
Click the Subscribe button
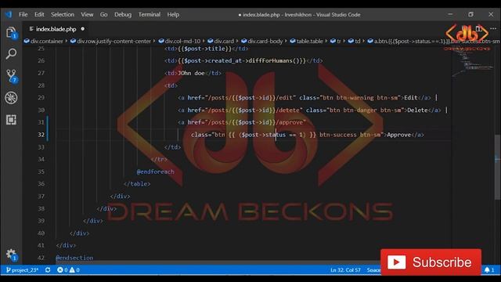(431, 262)
